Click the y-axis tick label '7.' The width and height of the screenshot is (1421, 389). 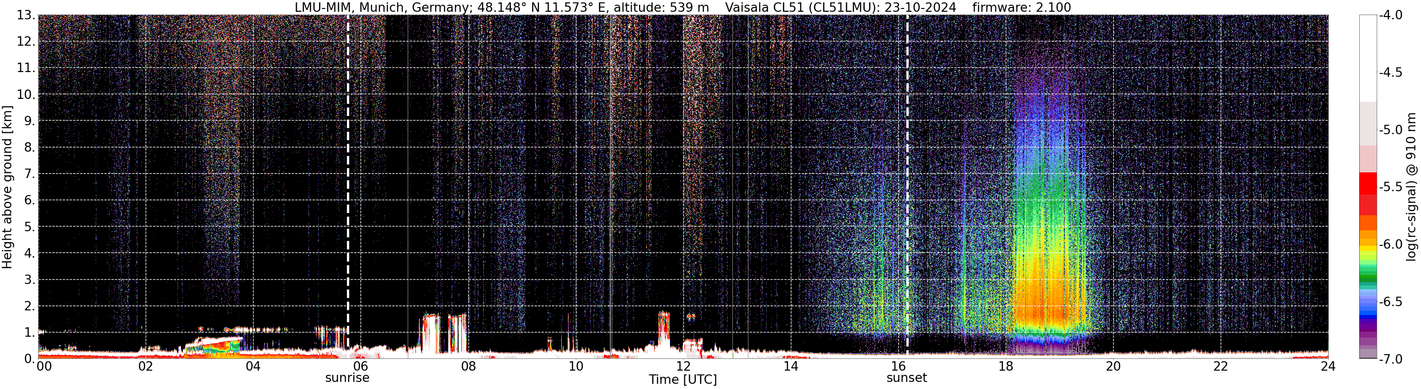tap(30, 174)
